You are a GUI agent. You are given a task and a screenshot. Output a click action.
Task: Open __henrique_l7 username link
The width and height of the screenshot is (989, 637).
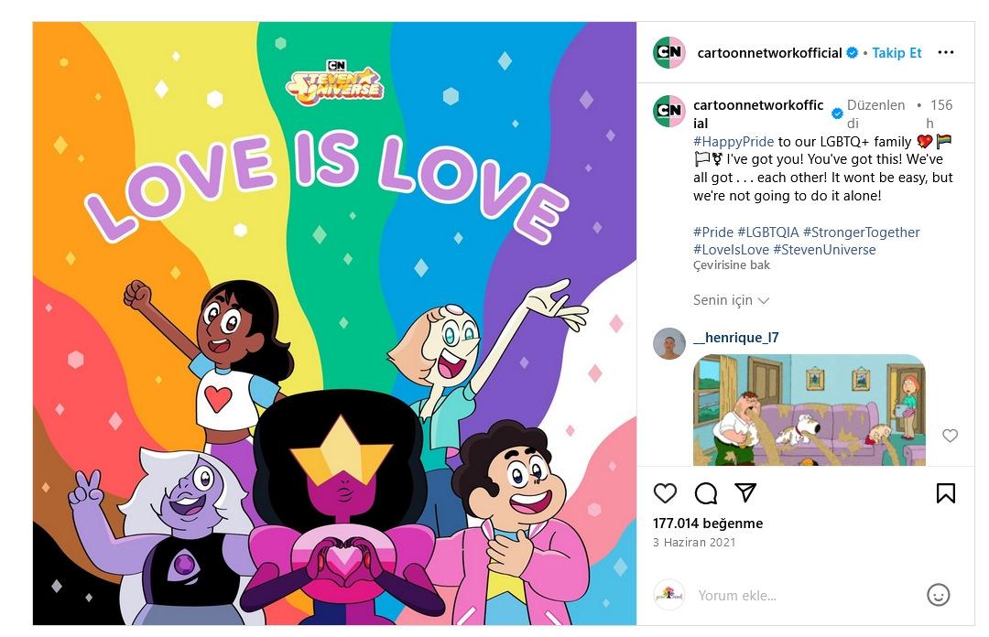pos(735,338)
